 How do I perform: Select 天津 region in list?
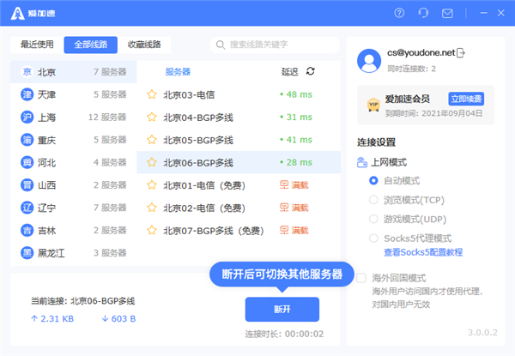pos(74,94)
